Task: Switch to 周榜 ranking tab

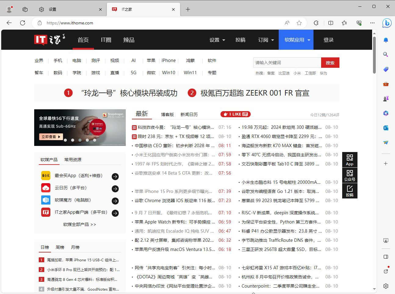Action: pyautogui.click(x=60, y=247)
